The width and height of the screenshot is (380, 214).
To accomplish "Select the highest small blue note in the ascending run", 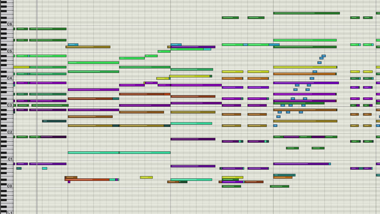I will point(323,56).
